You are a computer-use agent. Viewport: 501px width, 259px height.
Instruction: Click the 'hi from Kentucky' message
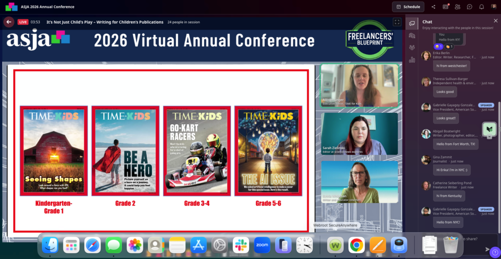coord(449,196)
